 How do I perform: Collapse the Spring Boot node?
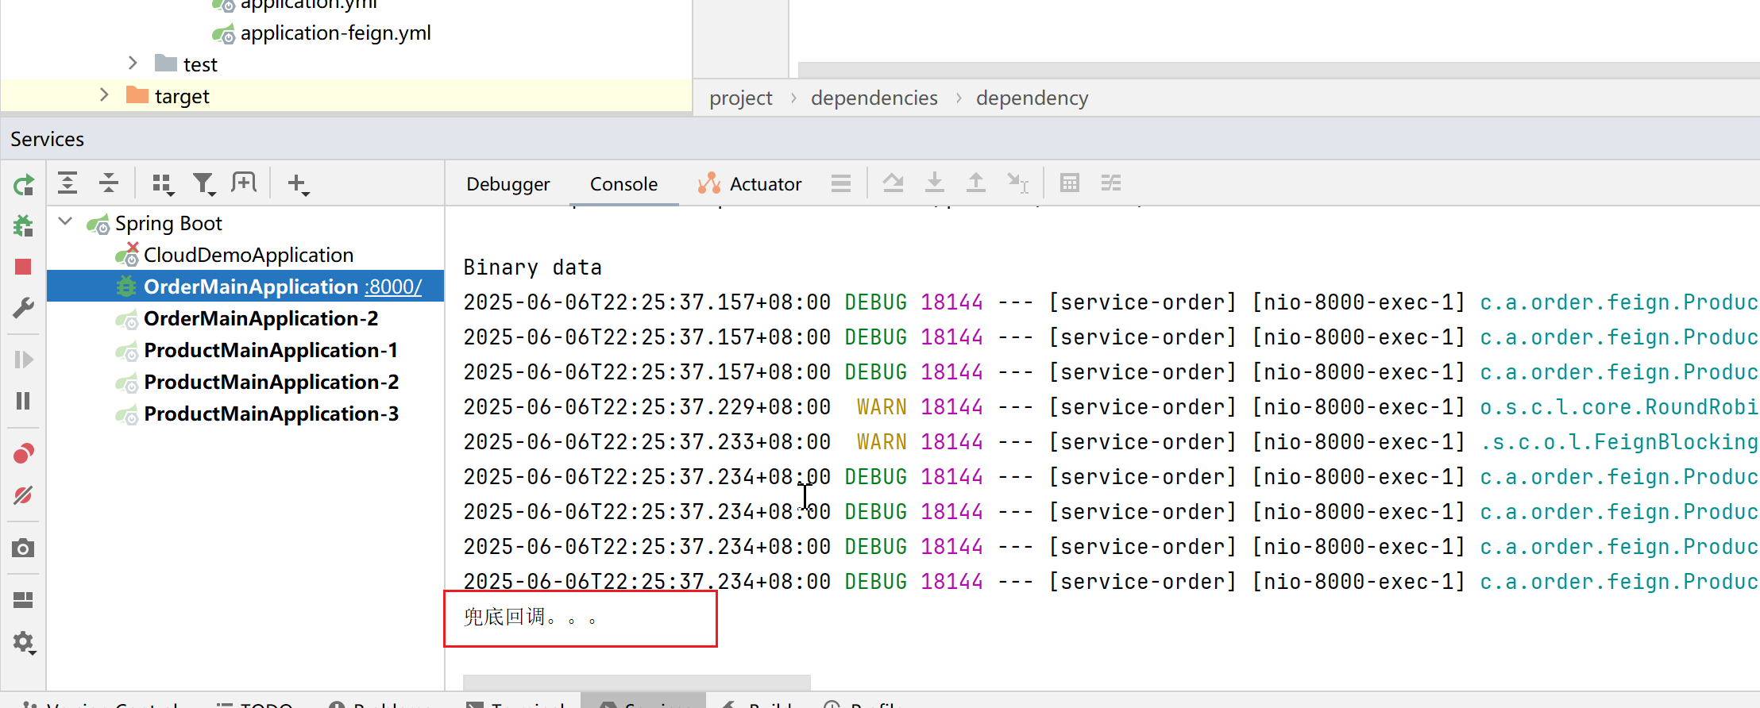pos(66,222)
